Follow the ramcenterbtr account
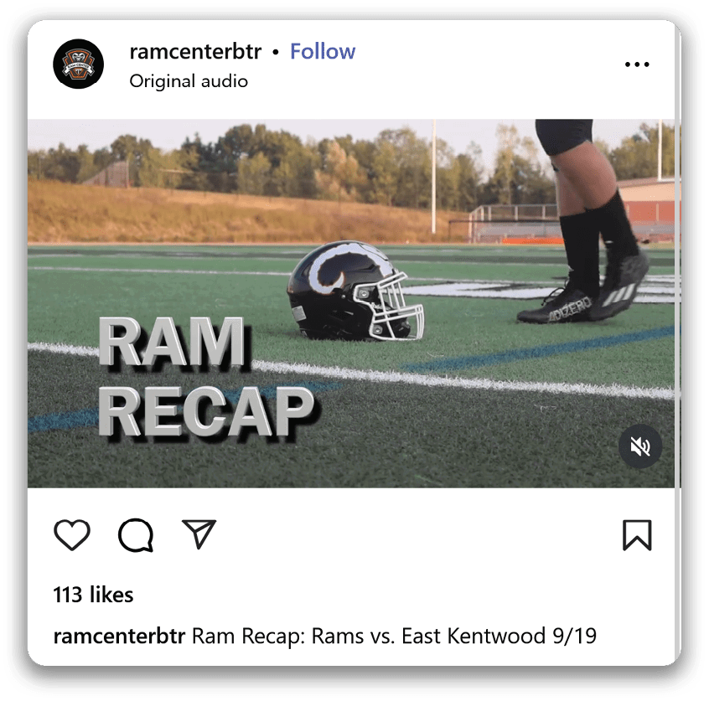 pos(323,51)
